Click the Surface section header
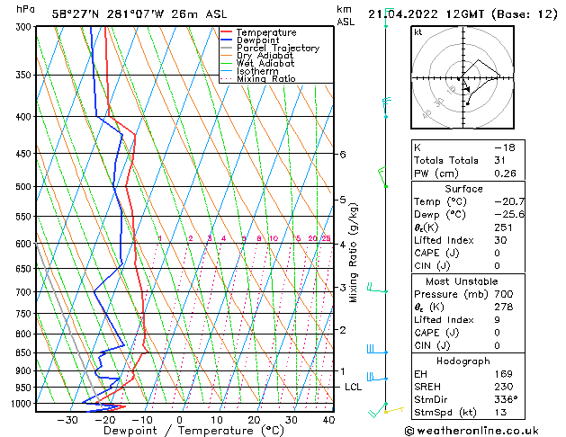The height and width of the screenshot is (437, 566). 463,189
